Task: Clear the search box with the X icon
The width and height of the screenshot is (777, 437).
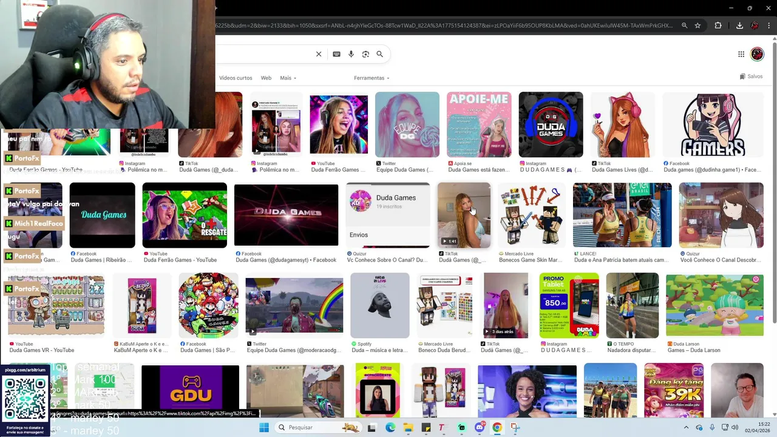Action: click(319, 54)
